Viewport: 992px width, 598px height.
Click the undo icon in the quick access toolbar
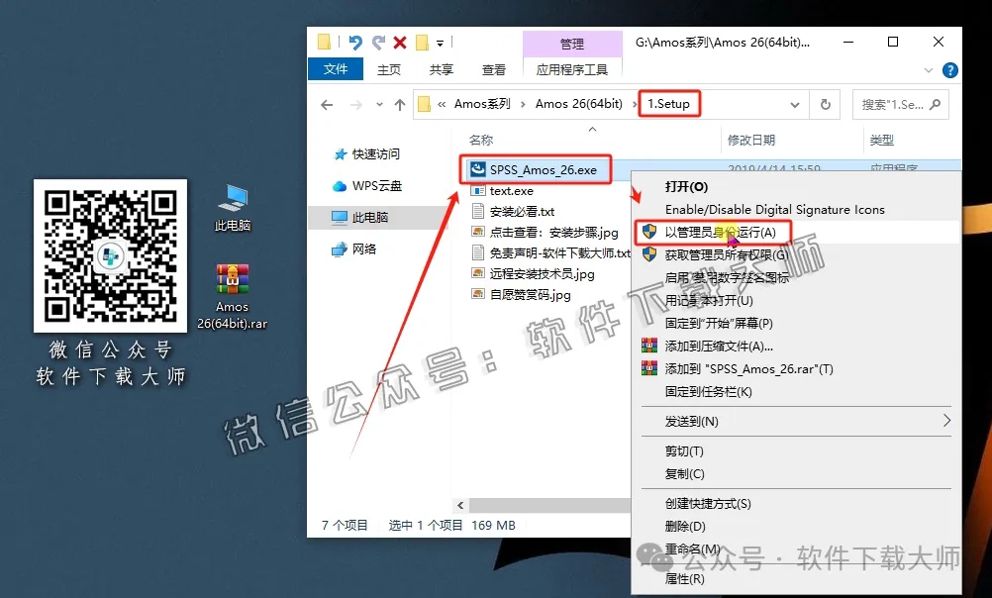coord(353,42)
